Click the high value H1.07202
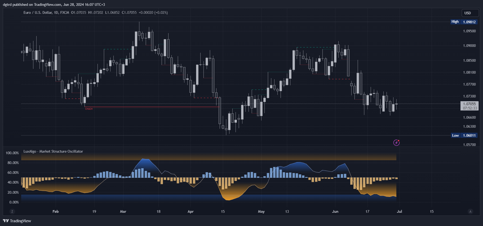This screenshot has height=226, width=483. tap(96, 12)
